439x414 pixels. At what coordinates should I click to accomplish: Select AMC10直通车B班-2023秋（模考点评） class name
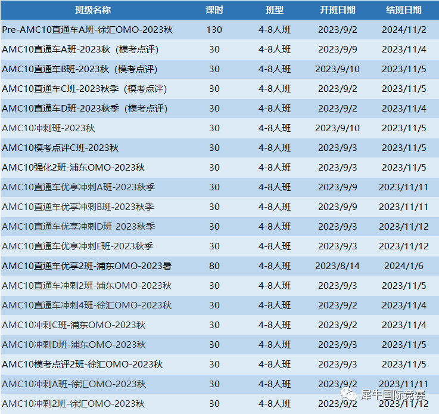click(79, 69)
